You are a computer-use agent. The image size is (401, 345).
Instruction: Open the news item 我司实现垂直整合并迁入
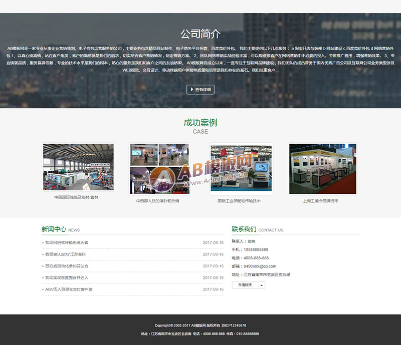coord(67,277)
